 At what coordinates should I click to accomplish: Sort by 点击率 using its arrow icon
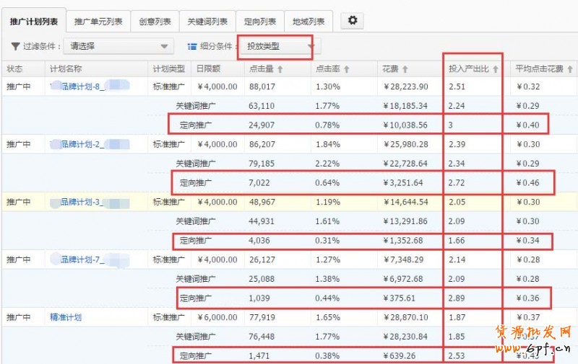tap(346, 70)
